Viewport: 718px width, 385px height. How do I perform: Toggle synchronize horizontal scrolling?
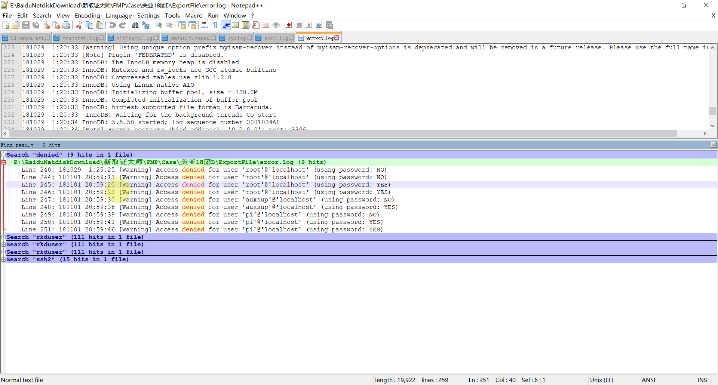tap(192, 25)
